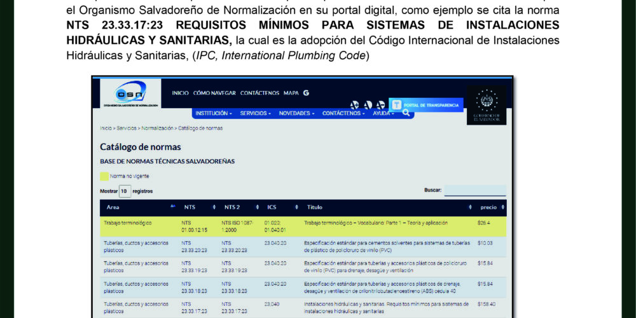Expand the SERVICIOS dropdown menu
This screenshot has height=318, width=636.
(256, 113)
